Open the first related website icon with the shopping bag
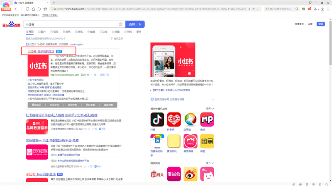 tap(157, 174)
